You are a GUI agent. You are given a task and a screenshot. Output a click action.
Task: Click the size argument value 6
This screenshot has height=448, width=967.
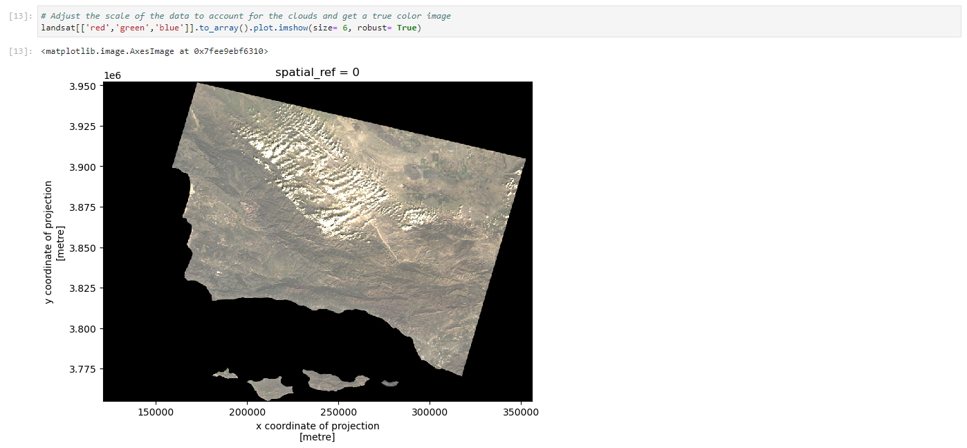point(344,28)
